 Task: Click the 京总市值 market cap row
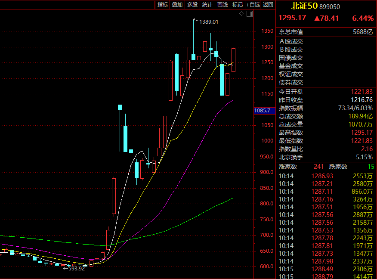326,32
